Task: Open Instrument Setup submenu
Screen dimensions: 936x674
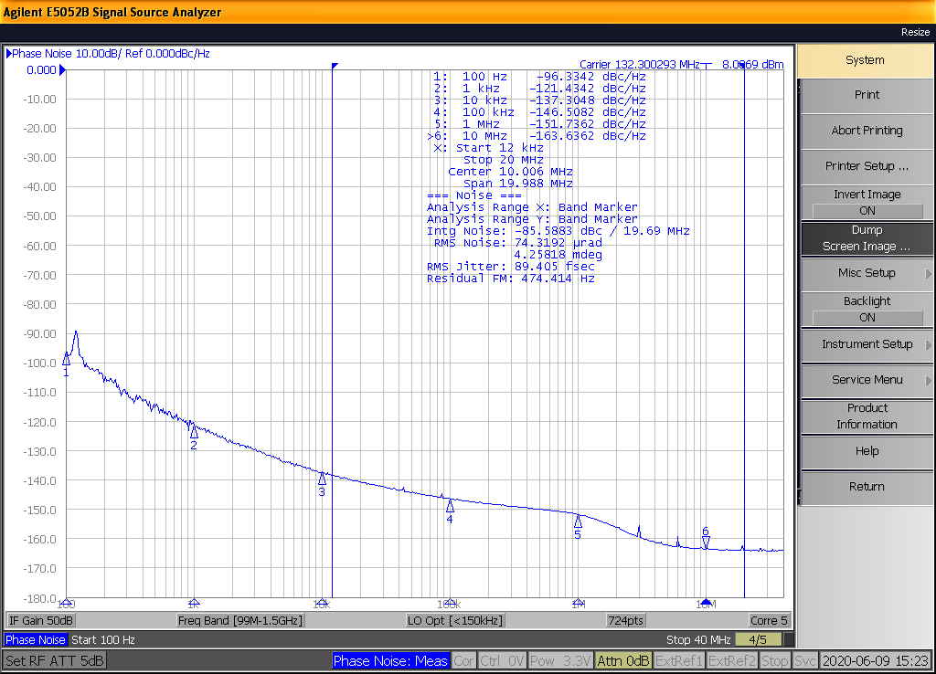Action: 867,344
